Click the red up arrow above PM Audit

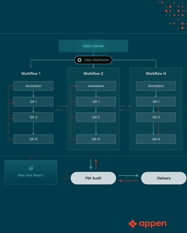[x=96, y=164]
